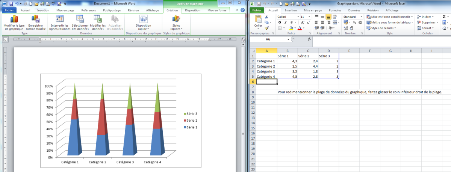The width and height of the screenshot is (451, 172).
Task: Increase font size in Excel ribbon
Action: (302, 23)
